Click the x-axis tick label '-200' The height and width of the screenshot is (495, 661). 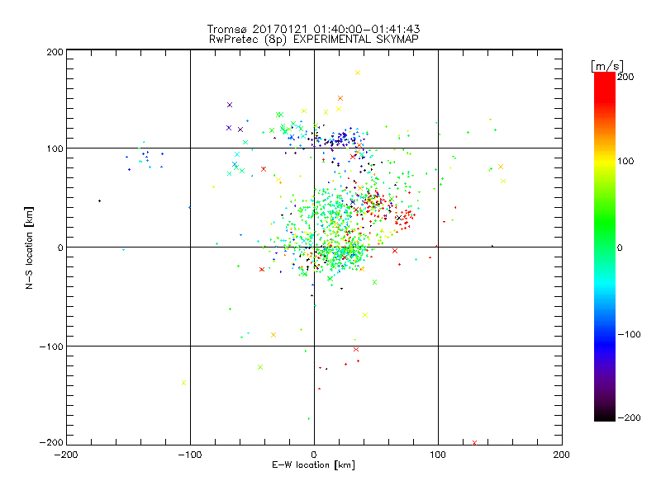click(x=66, y=455)
